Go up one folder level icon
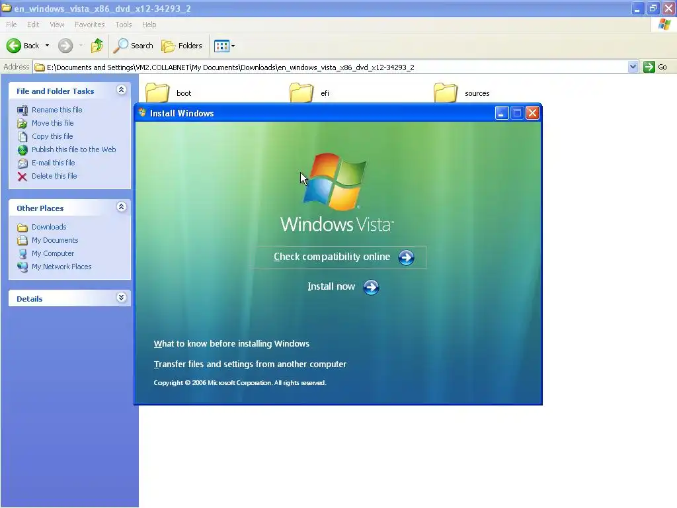Screen dimensions: 677x508 97,46
